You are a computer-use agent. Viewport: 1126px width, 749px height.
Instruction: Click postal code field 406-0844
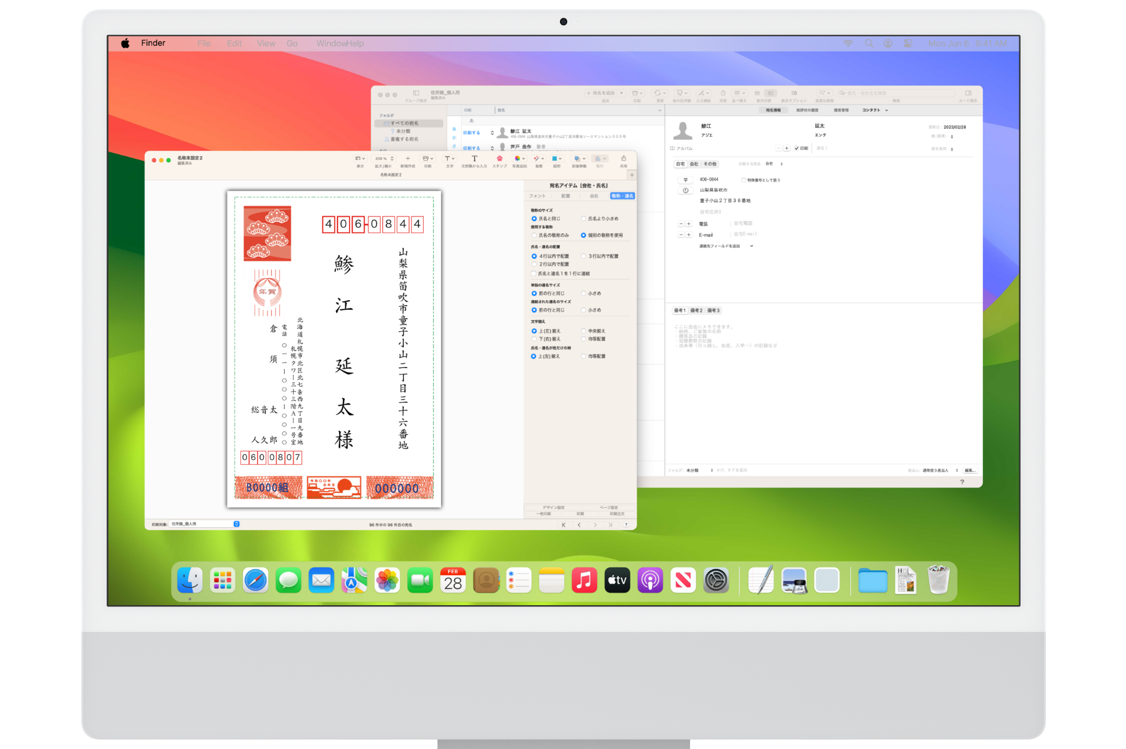pos(709,180)
